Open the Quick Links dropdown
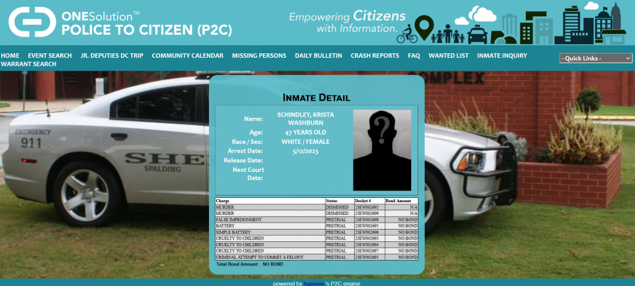The image size is (635, 286). [595, 58]
